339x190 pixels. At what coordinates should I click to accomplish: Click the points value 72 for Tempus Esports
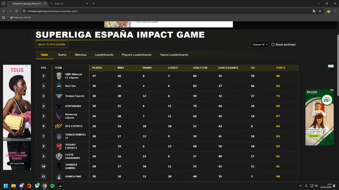278,96
